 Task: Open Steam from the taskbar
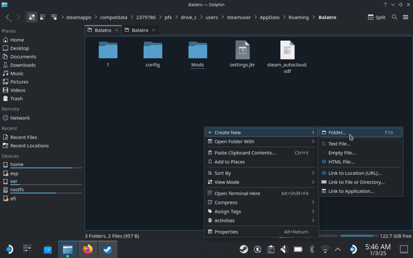107,250
